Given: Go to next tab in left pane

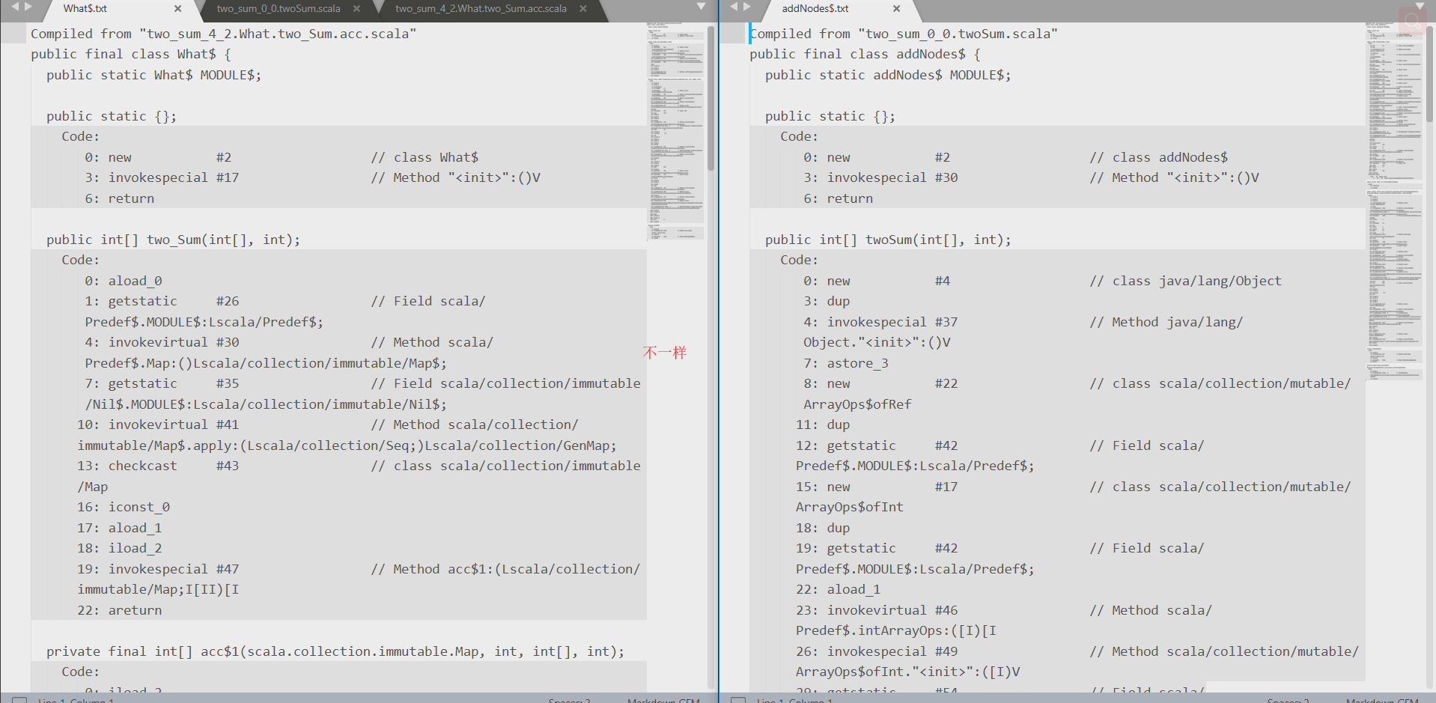Looking at the screenshot, I should click(x=28, y=7).
